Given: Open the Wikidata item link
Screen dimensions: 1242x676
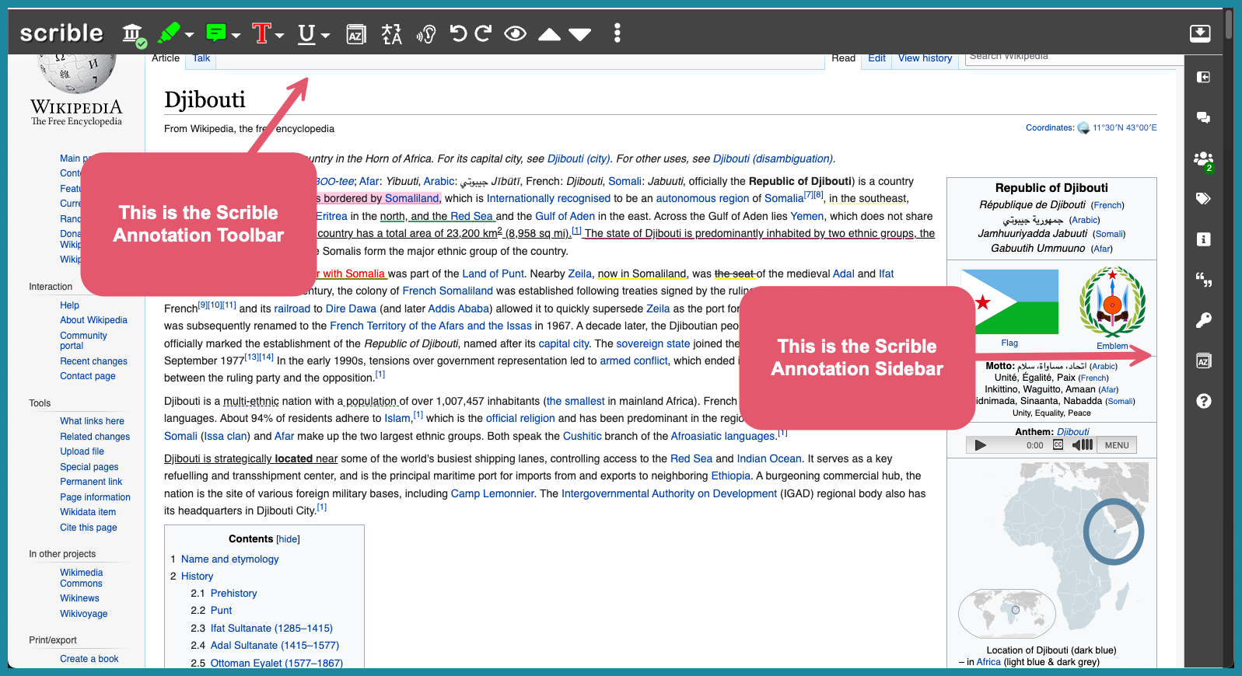Looking at the screenshot, I should pos(88,512).
